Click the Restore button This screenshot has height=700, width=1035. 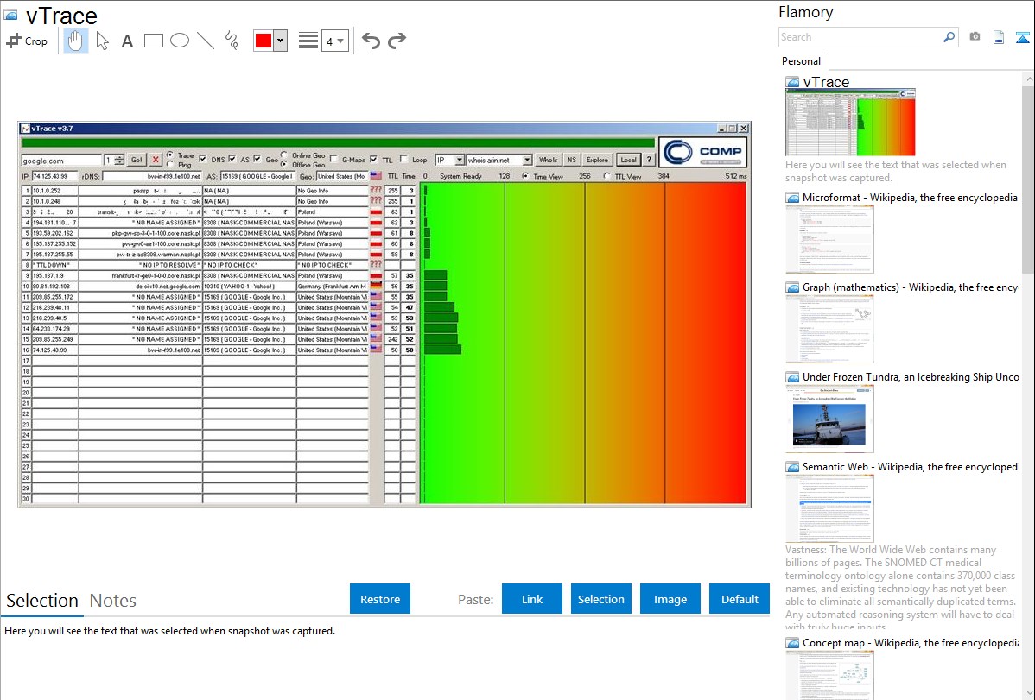(x=380, y=599)
